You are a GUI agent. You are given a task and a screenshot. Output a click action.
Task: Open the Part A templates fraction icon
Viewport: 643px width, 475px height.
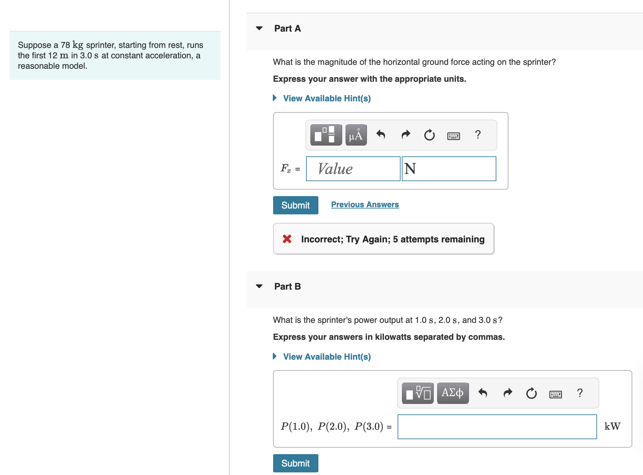[326, 135]
